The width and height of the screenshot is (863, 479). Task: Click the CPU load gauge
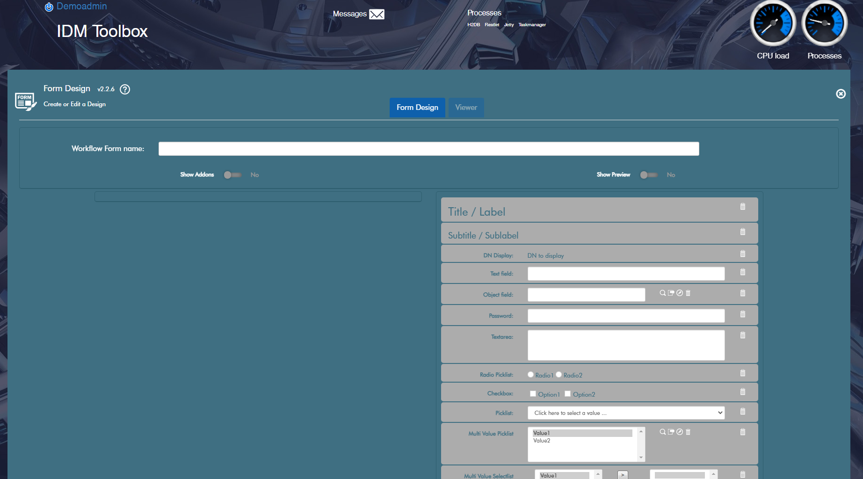[773, 23]
